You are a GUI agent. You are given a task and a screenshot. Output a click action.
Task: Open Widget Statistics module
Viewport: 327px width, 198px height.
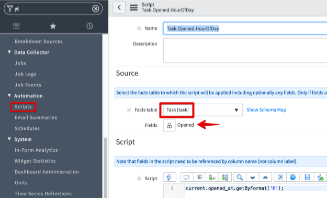(35, 161)
